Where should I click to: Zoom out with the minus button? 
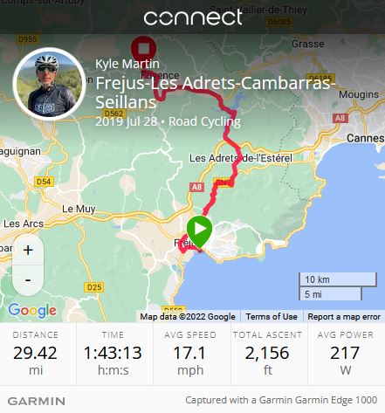click(28, 280)
